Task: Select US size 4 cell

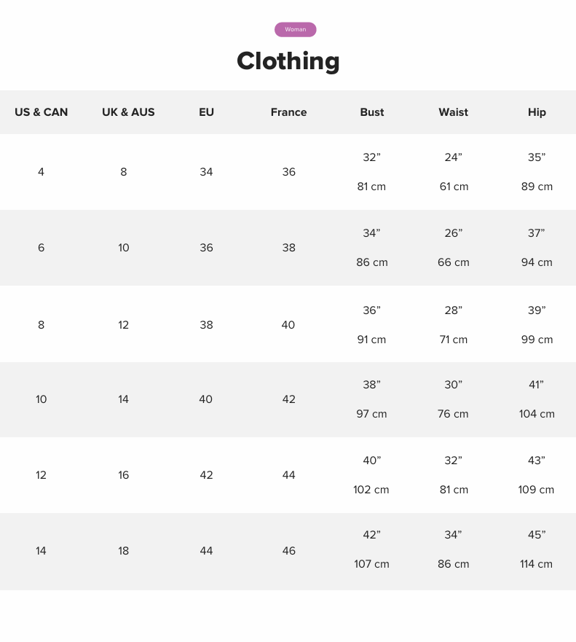Action: pyautogui.click(x=42, y=172)
